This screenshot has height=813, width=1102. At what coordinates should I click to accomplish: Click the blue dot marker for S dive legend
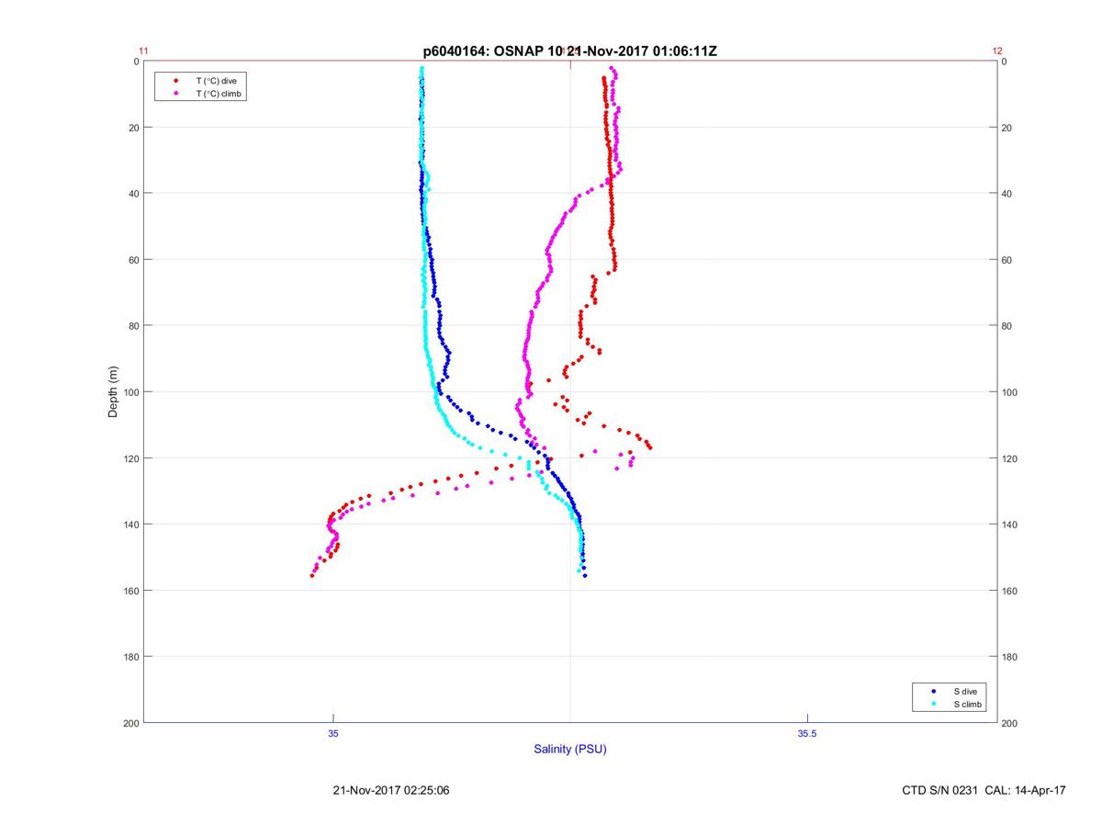(x=933, y=691)
